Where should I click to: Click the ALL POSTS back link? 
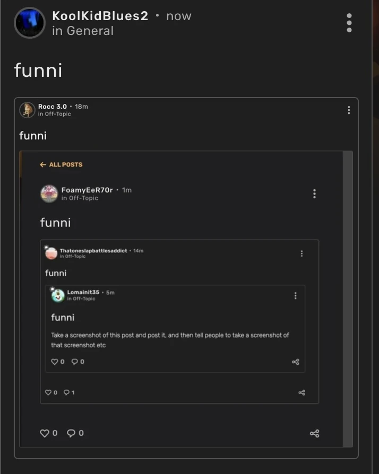point(61,164)
